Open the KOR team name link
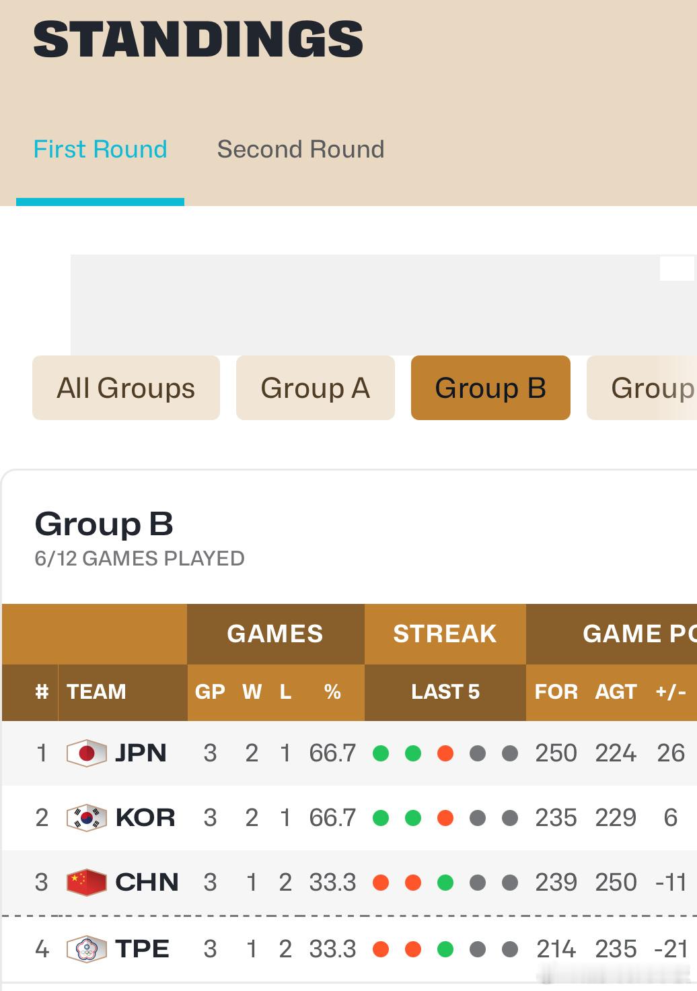 pos(145,818)
